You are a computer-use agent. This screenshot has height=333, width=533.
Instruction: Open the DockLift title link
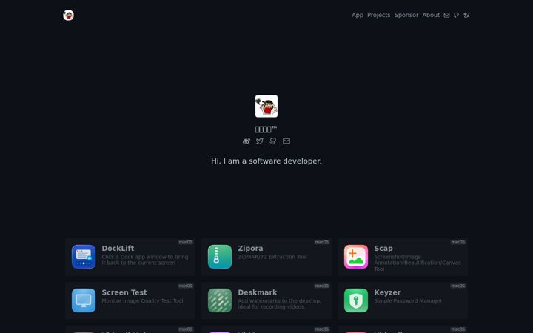118,249
